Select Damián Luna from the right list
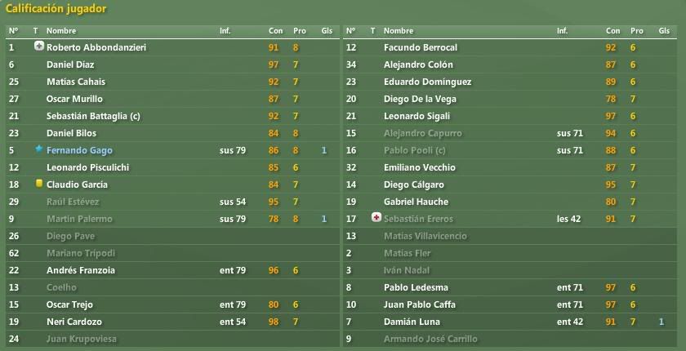Image resolution: width=686 pixels, height=351 pixels. coord(510,322)
